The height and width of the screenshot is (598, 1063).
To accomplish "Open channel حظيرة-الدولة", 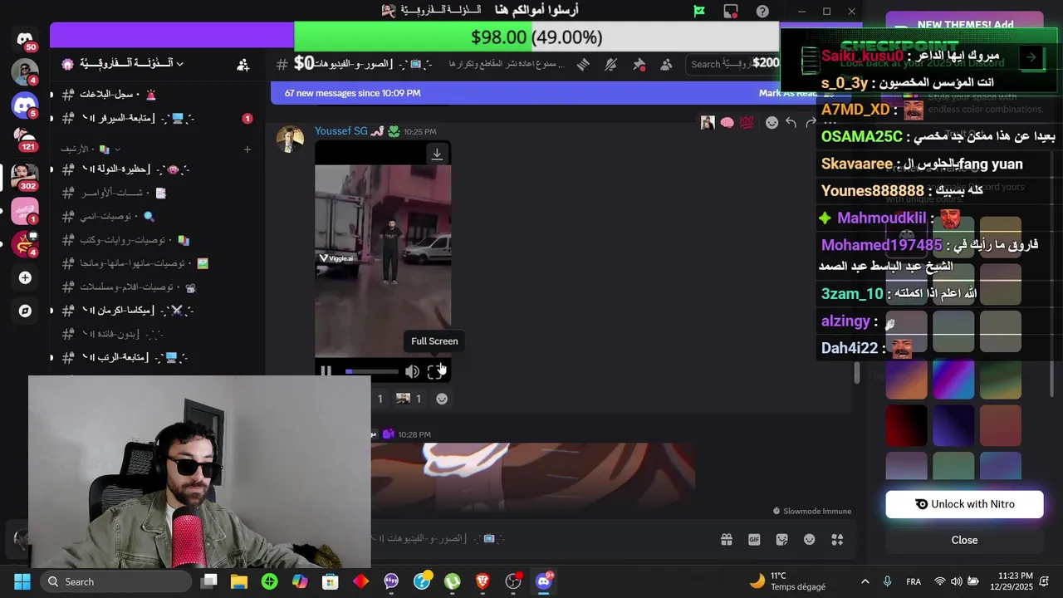I will coord(156,169).
